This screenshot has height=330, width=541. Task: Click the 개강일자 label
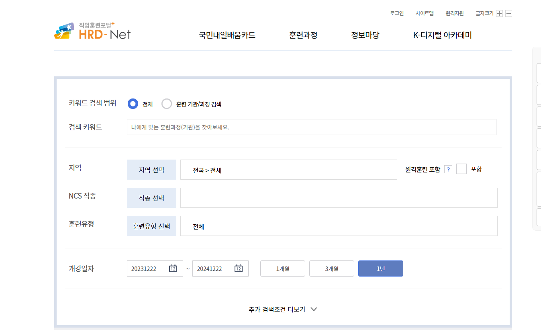tap(81, 269)
